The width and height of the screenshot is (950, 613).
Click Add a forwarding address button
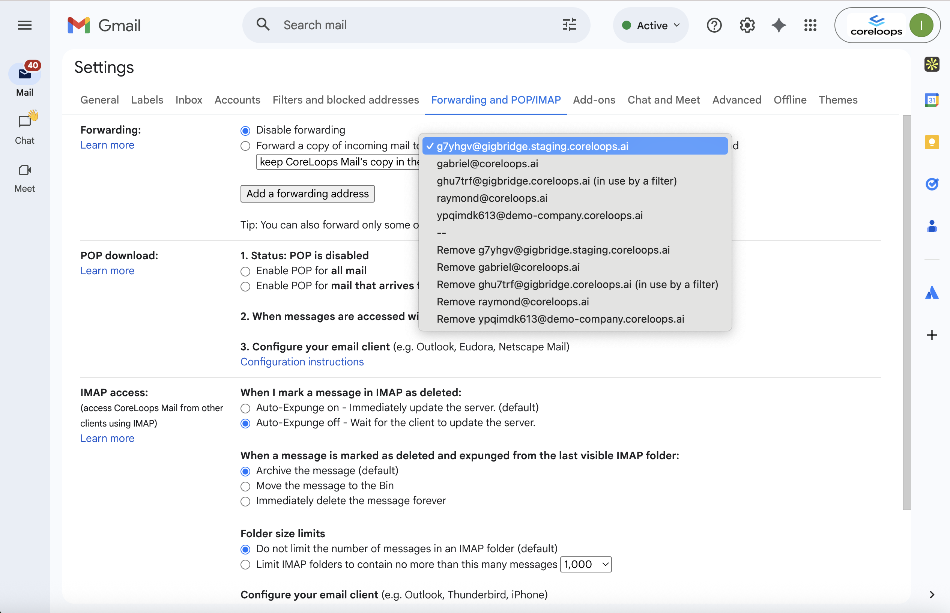[x=307, y=194]
